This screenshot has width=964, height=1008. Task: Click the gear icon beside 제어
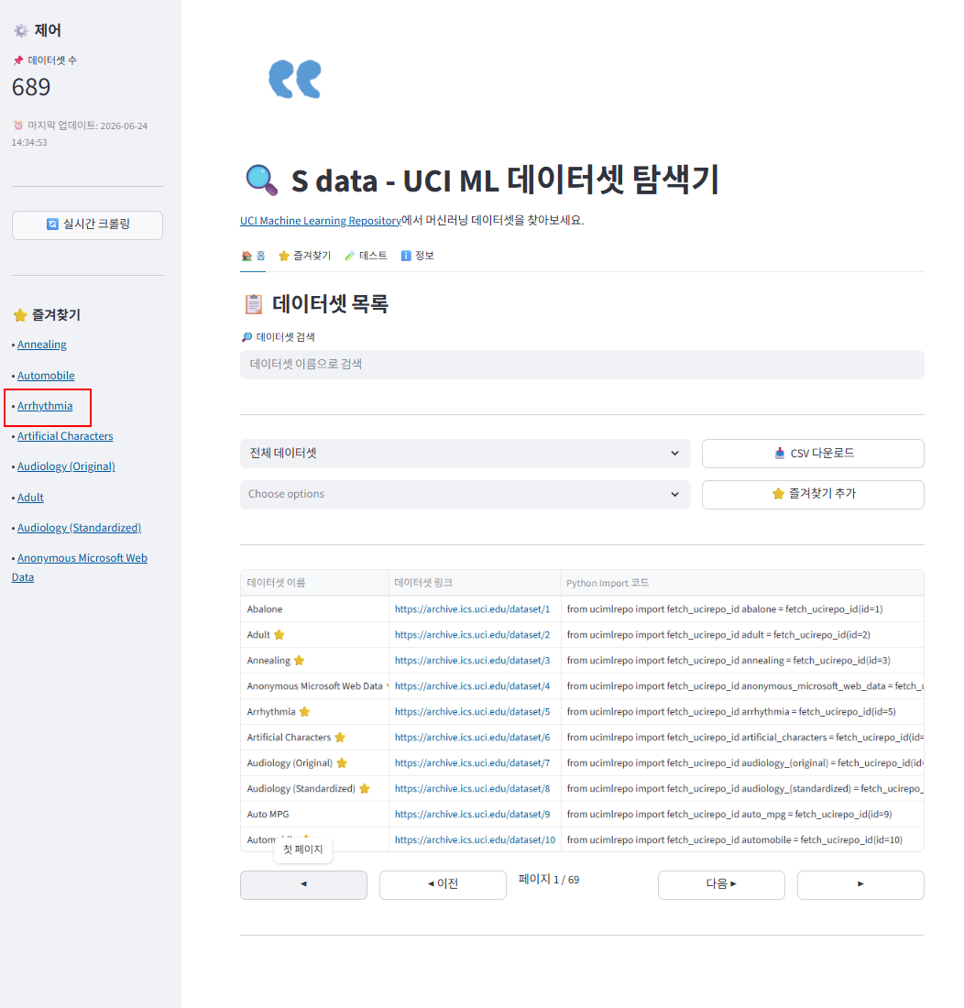[21, 30]
